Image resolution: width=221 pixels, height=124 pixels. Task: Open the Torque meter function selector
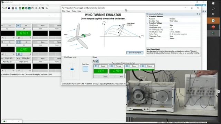118,66
